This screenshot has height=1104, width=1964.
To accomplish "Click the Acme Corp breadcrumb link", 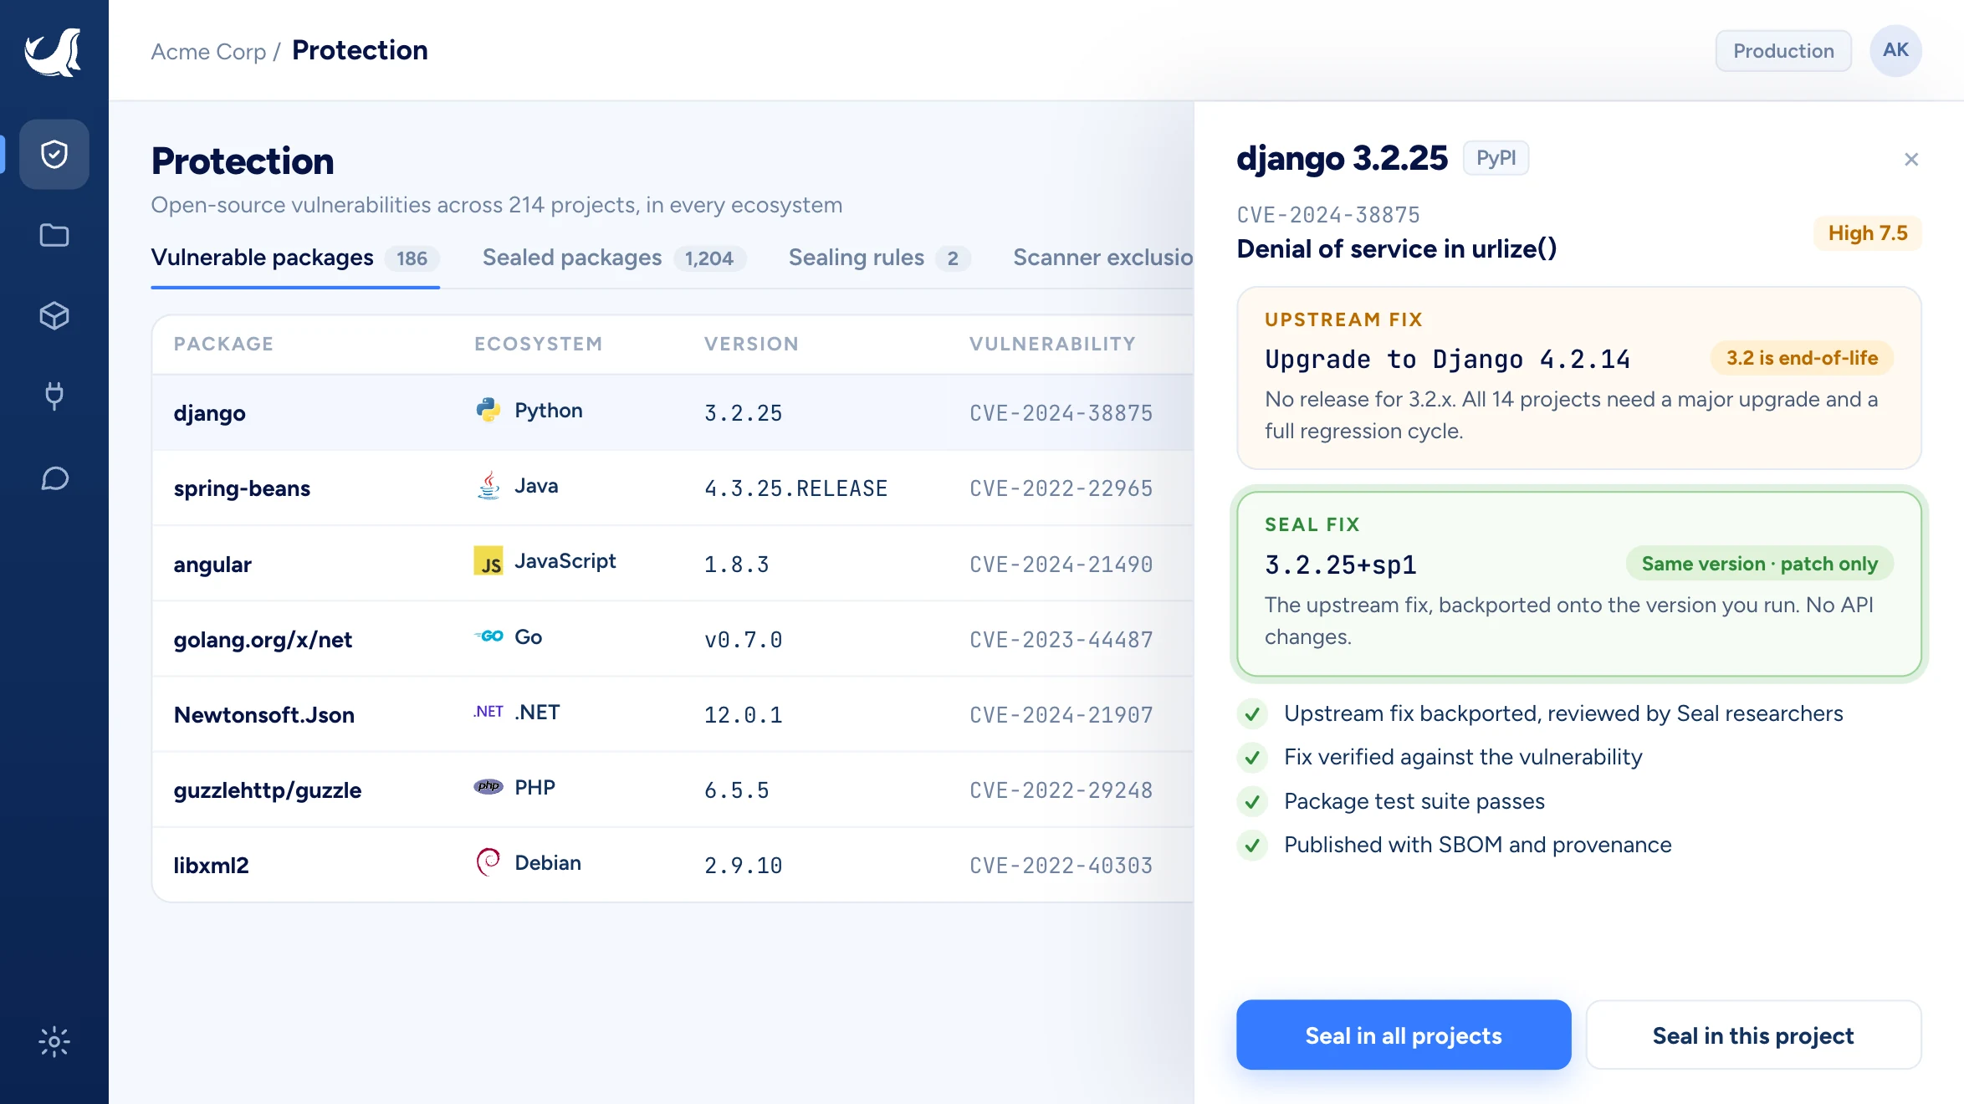I will 208,51.
